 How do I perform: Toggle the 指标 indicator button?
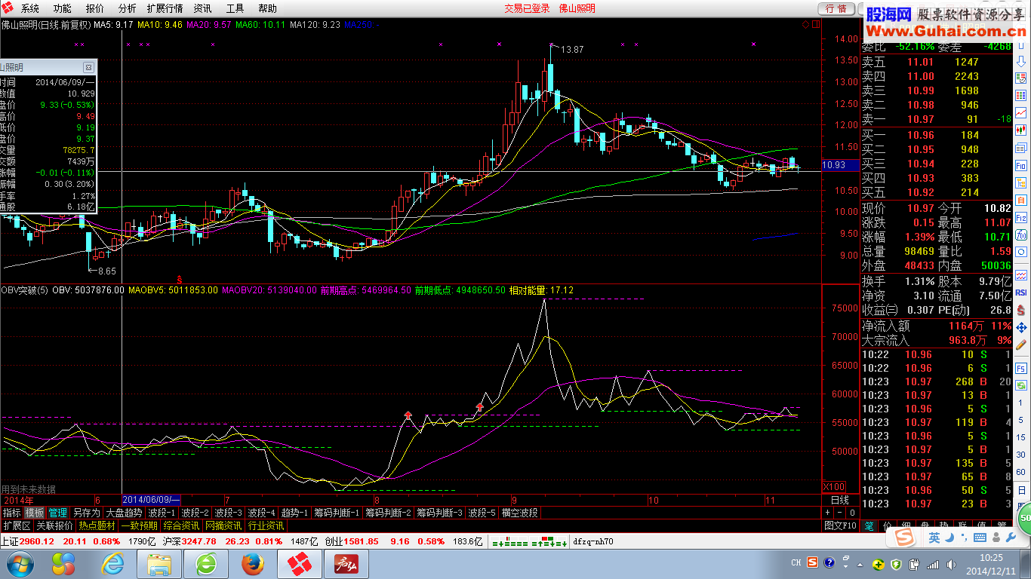click(x=11, y=513)
